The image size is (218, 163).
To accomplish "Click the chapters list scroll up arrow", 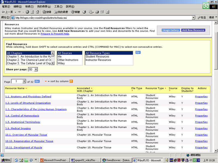I will coord(52,53).
